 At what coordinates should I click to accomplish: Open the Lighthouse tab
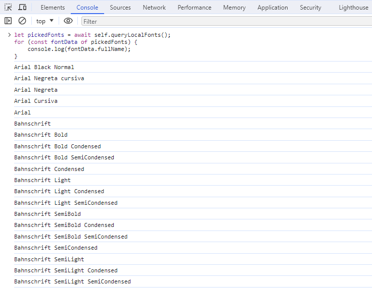(x=353, y=8)
